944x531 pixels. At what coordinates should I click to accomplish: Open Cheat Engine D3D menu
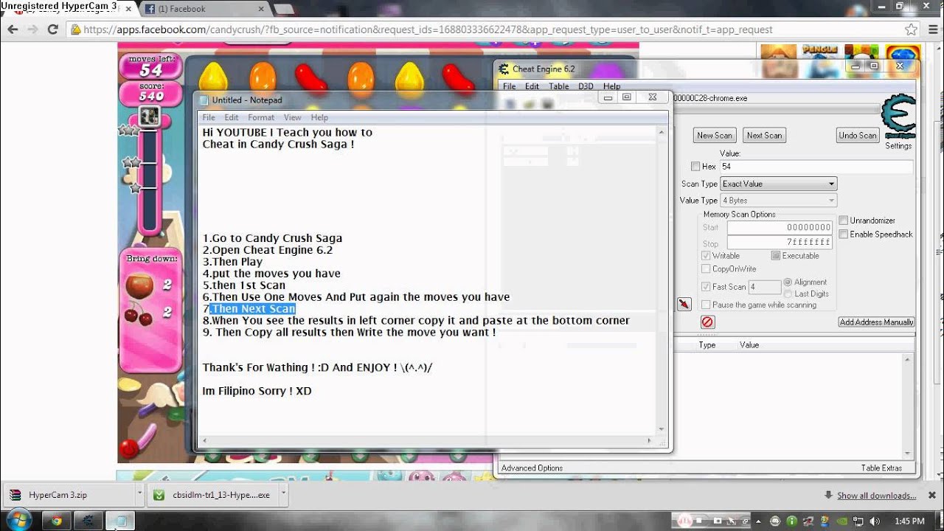[586, 86]
